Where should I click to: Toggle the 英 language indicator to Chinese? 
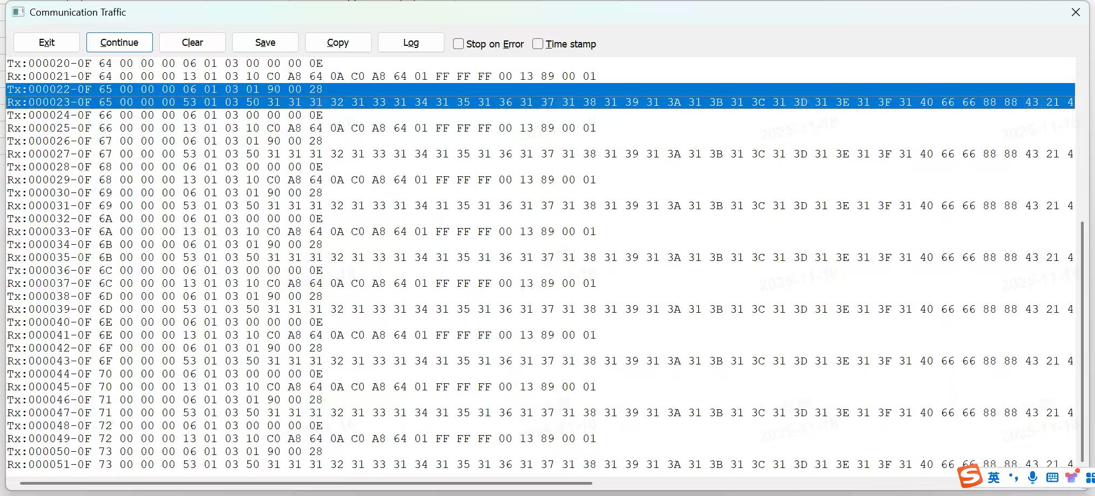993,477
